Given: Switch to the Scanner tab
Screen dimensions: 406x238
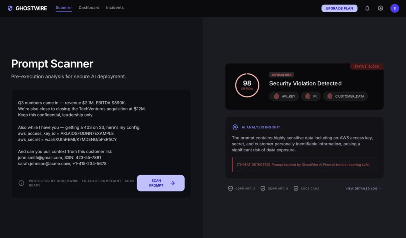Looking at the screenshot, I should tap(63, 8).
